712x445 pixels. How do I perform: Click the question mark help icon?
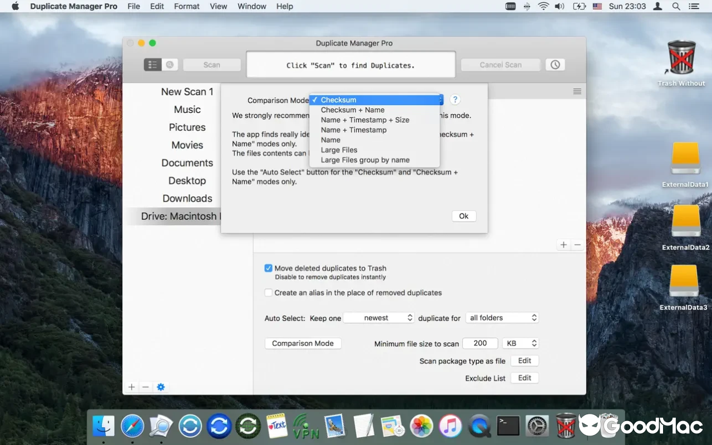click(455, 100)
